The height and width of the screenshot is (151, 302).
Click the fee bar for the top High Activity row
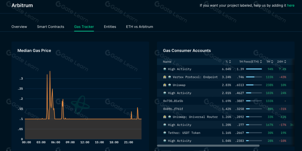tap(254, 69)
